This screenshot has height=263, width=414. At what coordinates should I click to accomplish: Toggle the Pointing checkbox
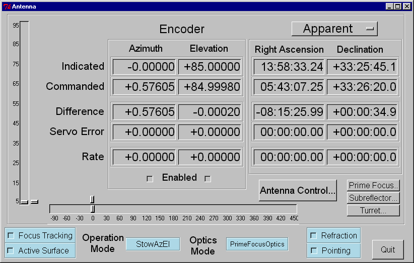click(313, 250)
